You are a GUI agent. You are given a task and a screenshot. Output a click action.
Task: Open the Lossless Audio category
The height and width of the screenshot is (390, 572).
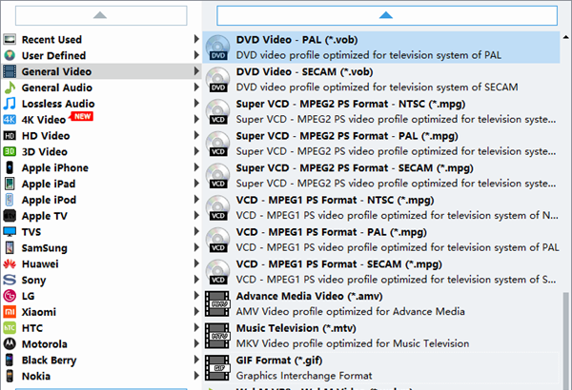(x=101, y=104)
